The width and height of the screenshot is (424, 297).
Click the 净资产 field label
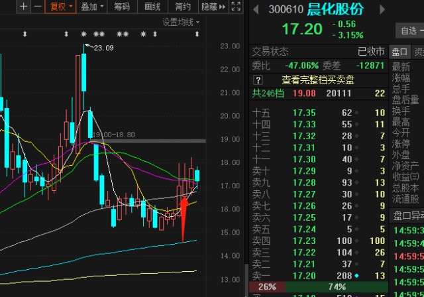coord(405,166)
